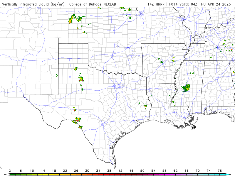
Task: Click the legend value '10'
Action: [32, 171]
